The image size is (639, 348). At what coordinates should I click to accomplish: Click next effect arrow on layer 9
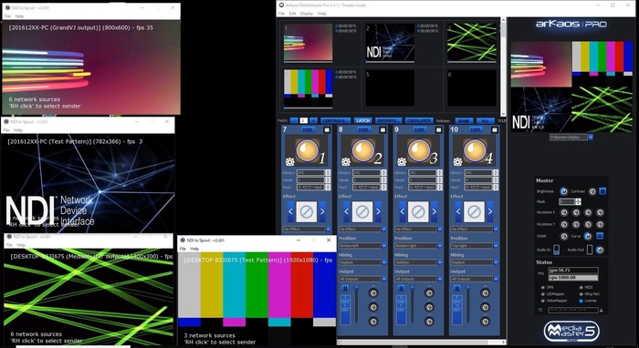(x=434, y=211)
